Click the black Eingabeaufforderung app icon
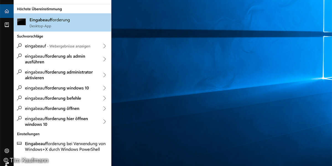Viewport: 332px width, 166px height. (22, 22)
